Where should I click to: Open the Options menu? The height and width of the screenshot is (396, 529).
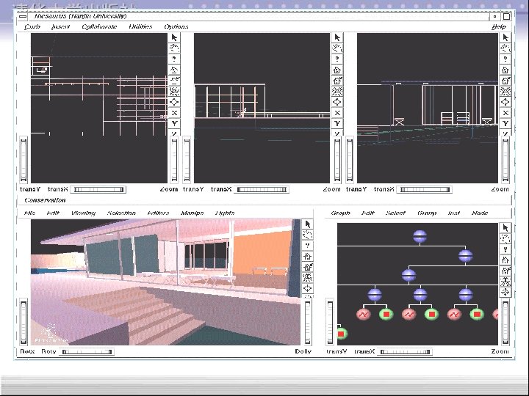pos(176,26)
